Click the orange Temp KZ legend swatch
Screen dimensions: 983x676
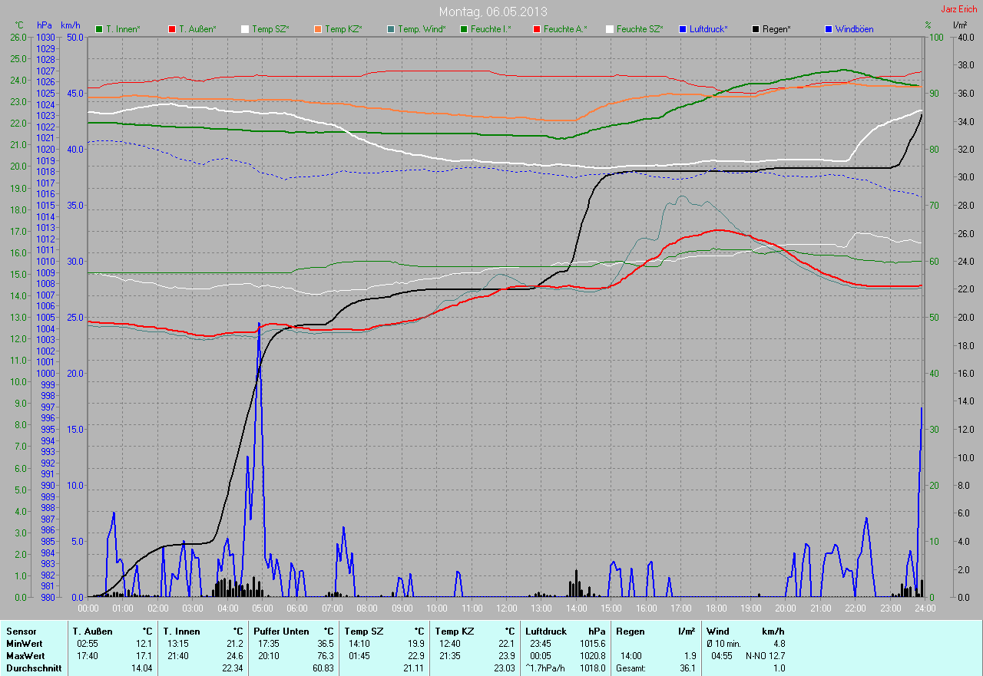pos(317,29)
